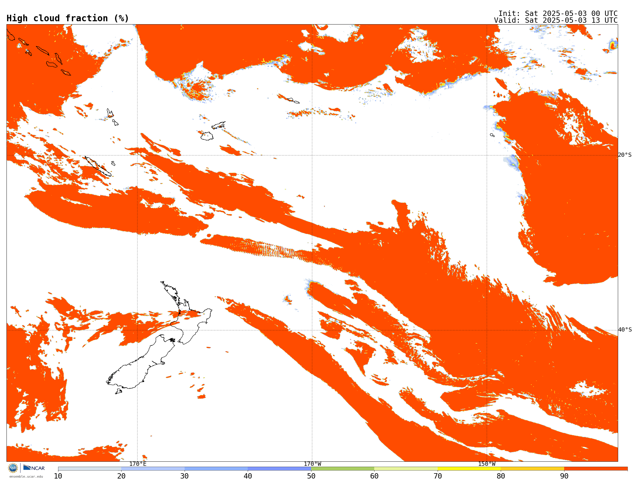Click the "High cloud fraction (%)" title
Image resolution: width=637 pixels, height=480 pixels.
(68, 18)
